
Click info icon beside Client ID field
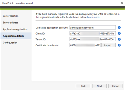[x=119, y=33]
